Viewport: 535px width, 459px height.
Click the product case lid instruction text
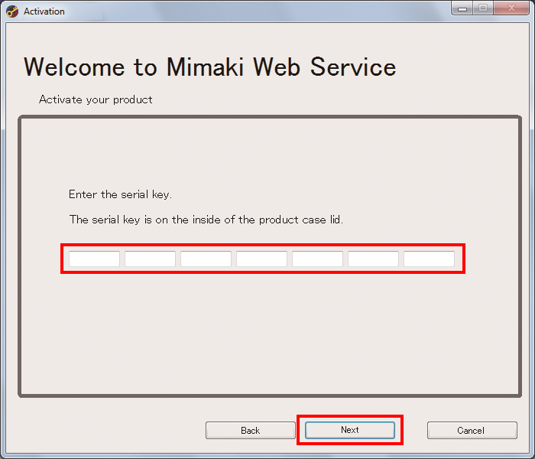coord(206,220)
